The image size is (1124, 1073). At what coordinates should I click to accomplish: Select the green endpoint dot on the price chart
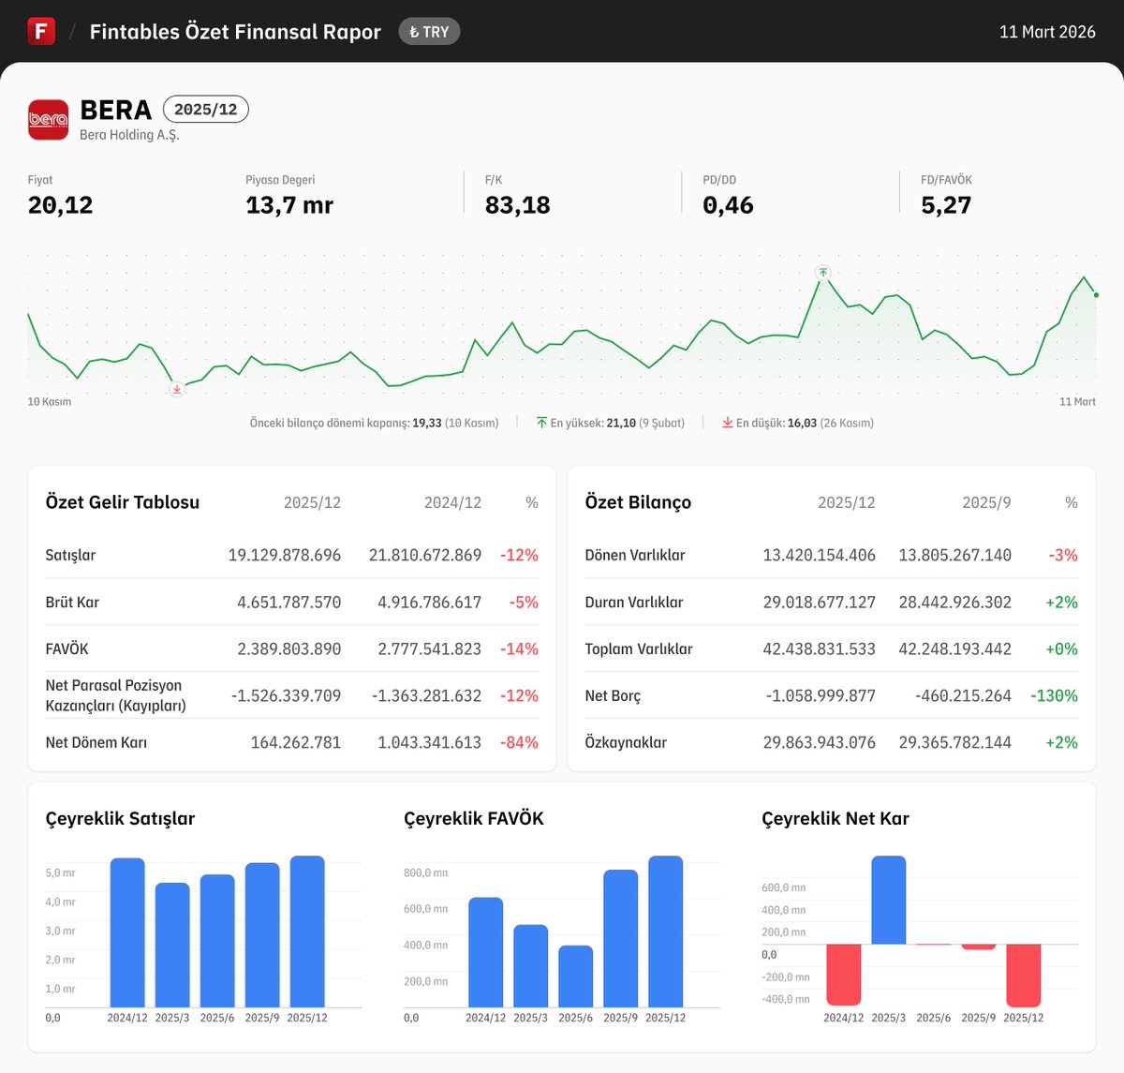click(1094, 294)
